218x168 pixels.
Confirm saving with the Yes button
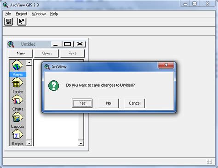[82, 103]
